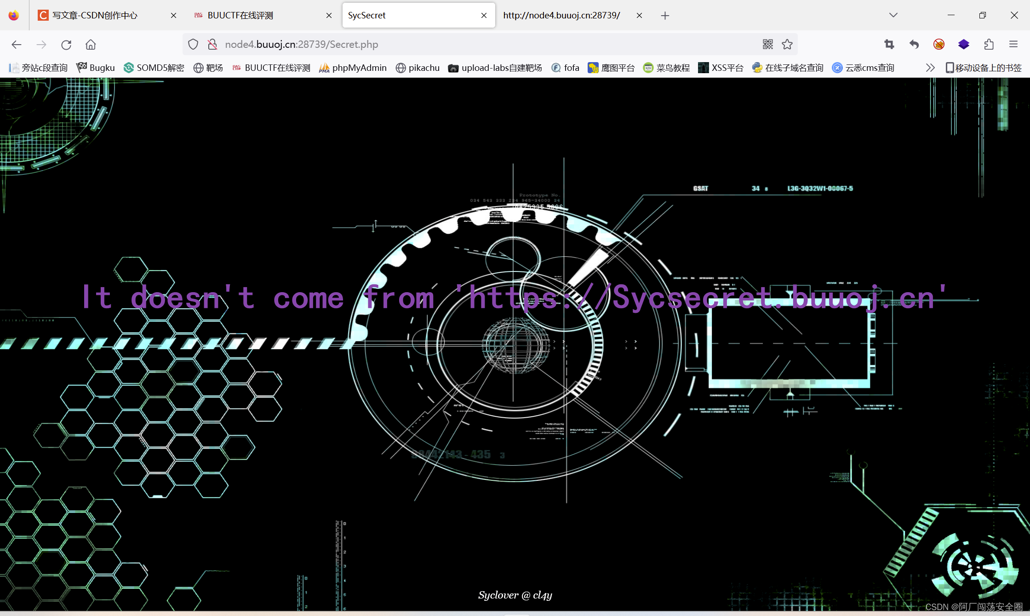This screenshot has height=616, width=1030.
Task: Open the Bugku bookmark
Action: [x=95, y=68]
